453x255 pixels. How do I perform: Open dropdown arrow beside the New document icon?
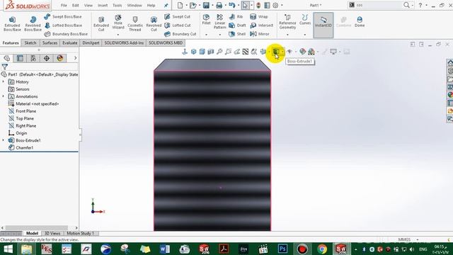point(186,5)
